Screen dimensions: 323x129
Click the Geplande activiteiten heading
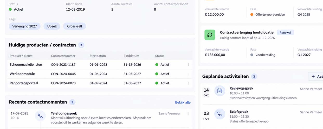(225, 77)
